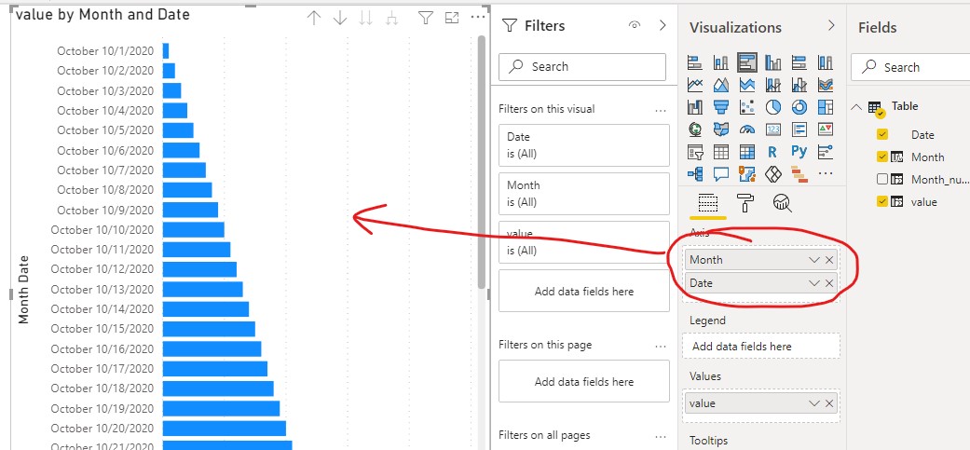Go to next level with double-arrow icon
Viewport: 970px width, 450px height.
(365, 18)
